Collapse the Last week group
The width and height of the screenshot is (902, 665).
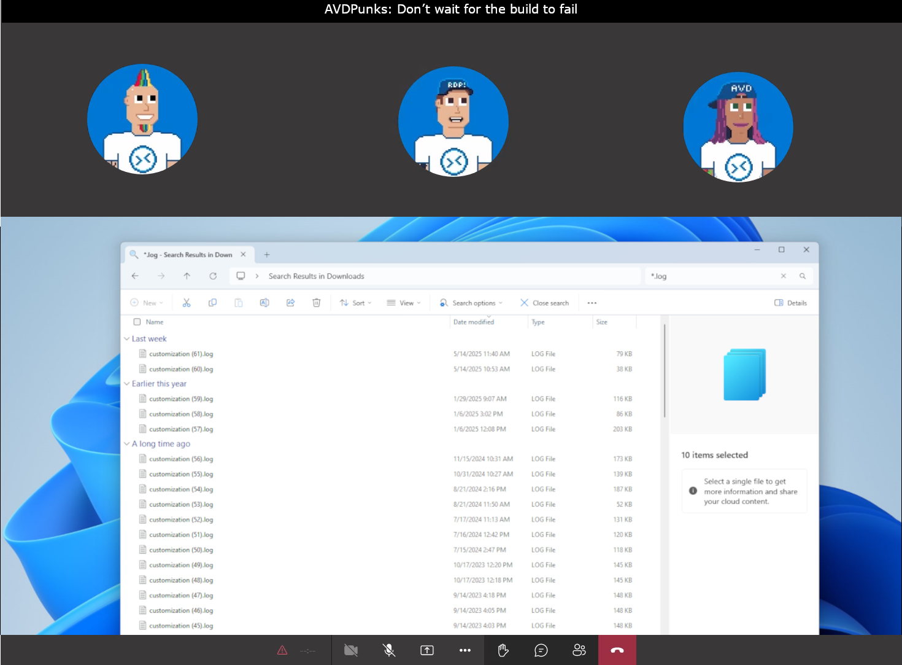126,338
